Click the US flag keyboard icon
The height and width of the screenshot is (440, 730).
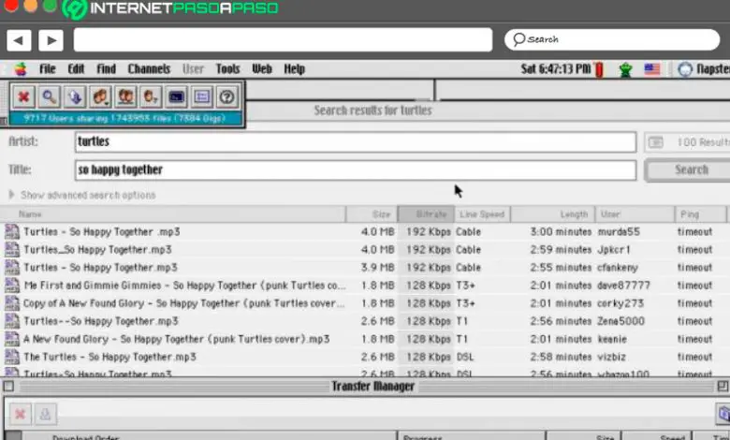coord(651,69)
